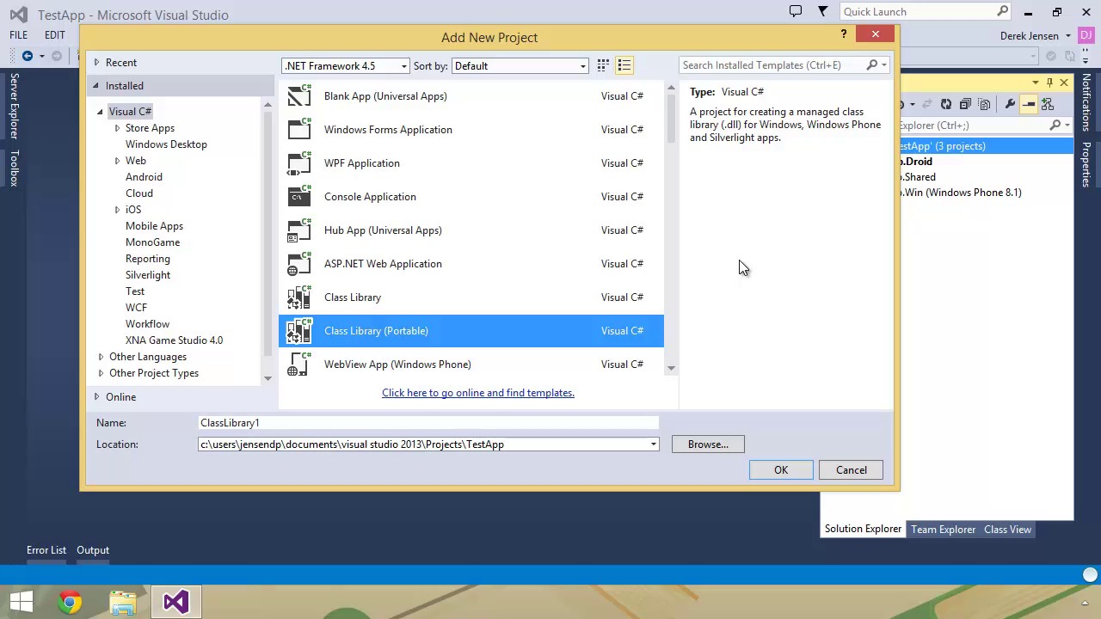Toggle auto-hide pin on Solution Explorer panel
The width and height of the screenshot is (1101, 619).
click(1049, 83)
